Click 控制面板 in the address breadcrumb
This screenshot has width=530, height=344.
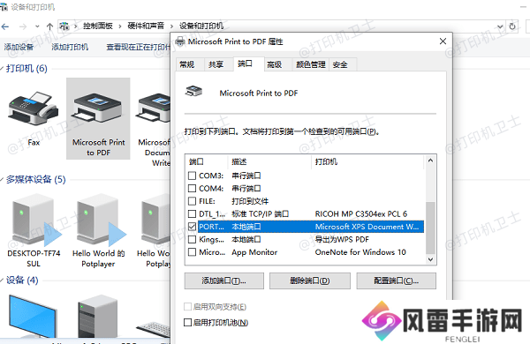(x=98, y=26)
